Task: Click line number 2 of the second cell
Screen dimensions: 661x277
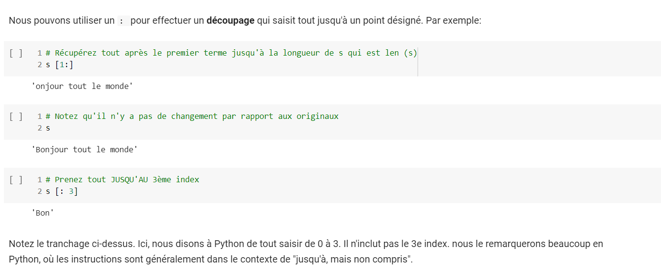Action: pos(40,128)
